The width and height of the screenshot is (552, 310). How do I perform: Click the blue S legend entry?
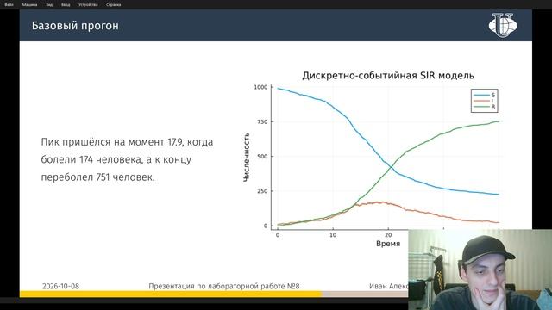coord(485,95)
